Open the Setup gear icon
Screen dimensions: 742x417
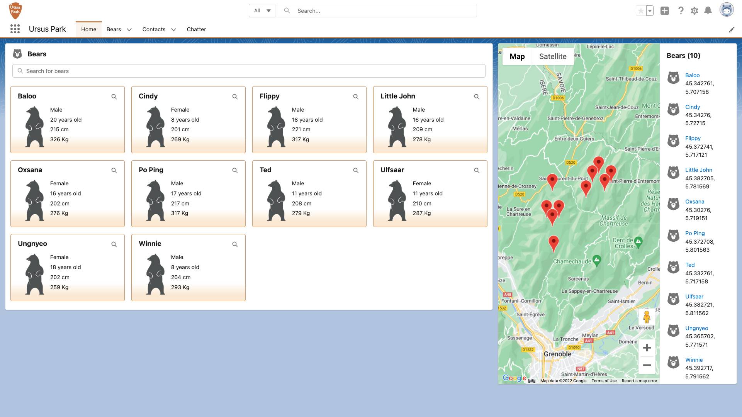tap(694, 11)
